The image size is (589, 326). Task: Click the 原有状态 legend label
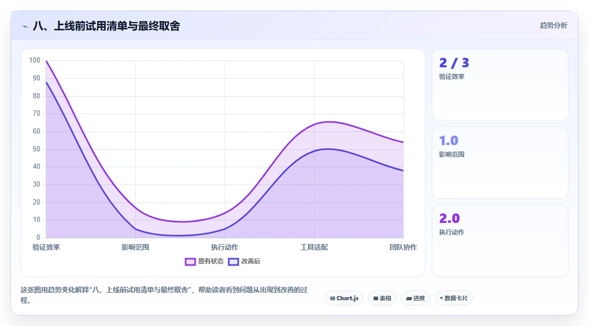point(211,261)
